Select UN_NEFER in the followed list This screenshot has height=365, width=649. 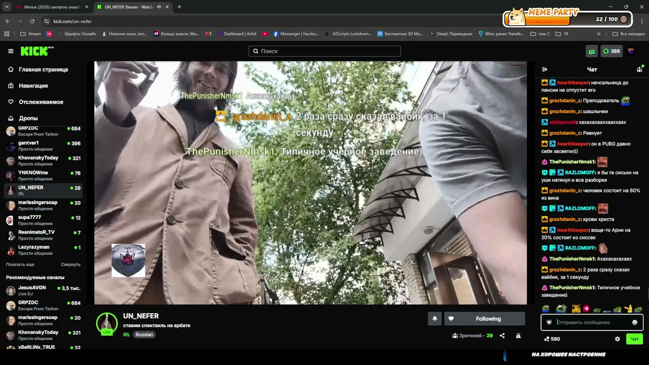(43, 190)
